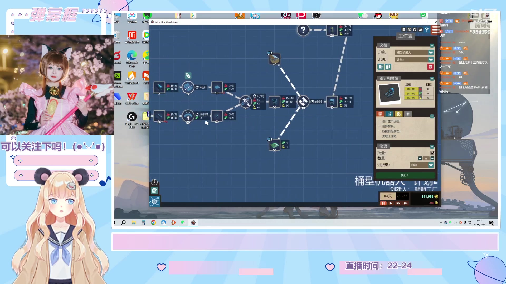
Task: Click the 数量 value field showing 10
Action: pyautogui.click(x=426, y=159)
